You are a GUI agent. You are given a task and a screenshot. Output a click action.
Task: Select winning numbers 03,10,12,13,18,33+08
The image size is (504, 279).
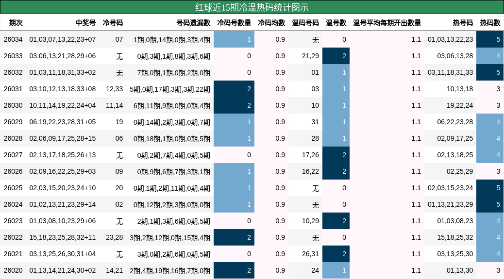pos(62,89)
